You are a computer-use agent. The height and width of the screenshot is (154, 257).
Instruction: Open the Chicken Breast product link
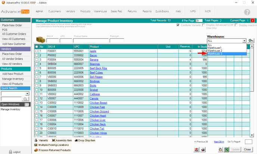(x=98, y=103)
